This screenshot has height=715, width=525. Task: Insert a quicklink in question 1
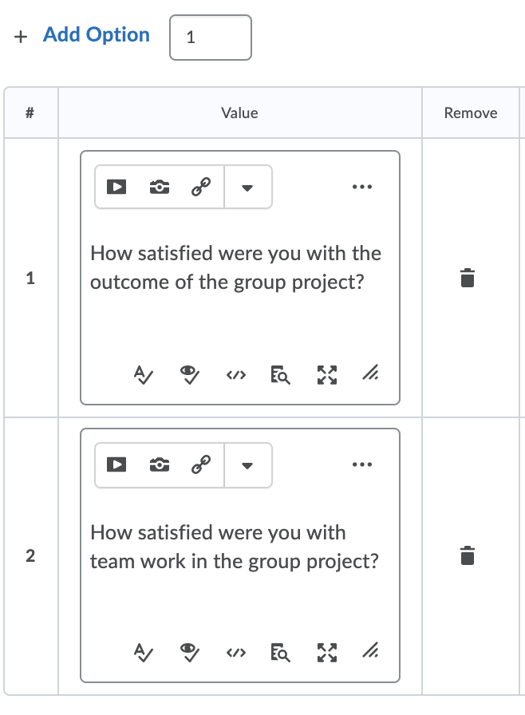point(202,186)
